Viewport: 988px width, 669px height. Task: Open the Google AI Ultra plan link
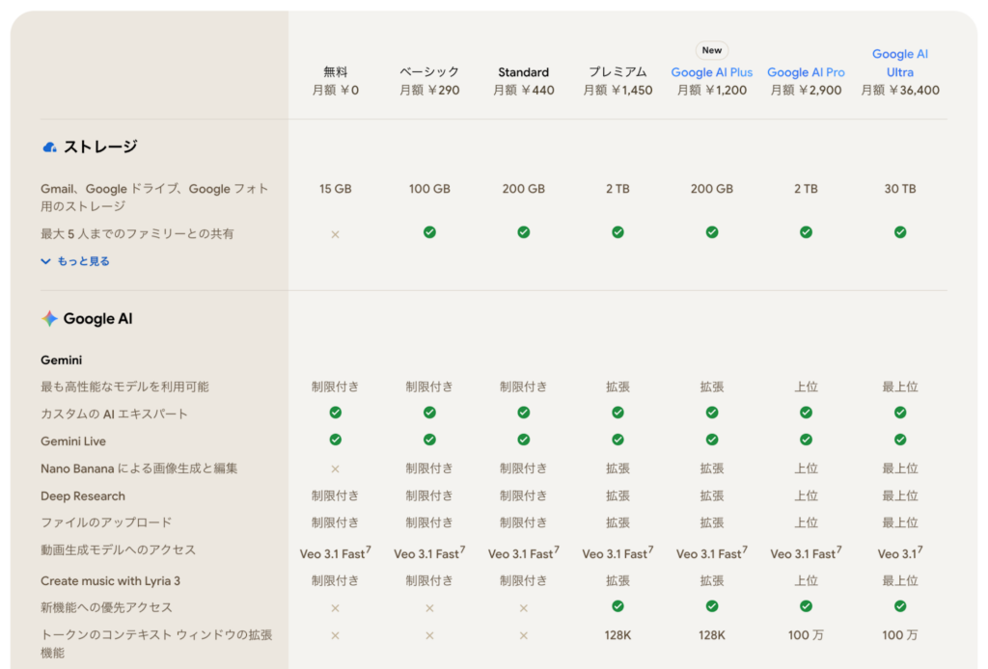point(899,63)
